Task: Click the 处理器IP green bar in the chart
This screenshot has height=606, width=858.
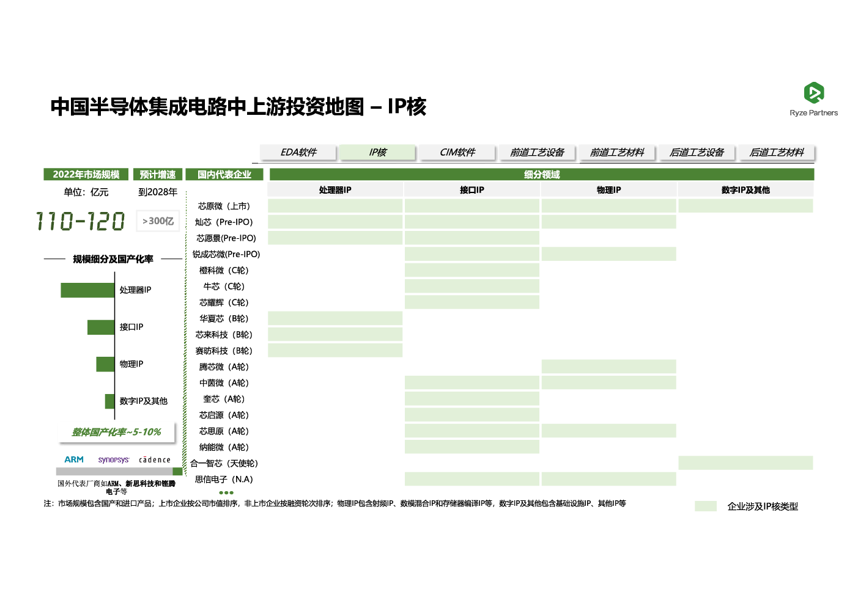Action: point(87,290)
